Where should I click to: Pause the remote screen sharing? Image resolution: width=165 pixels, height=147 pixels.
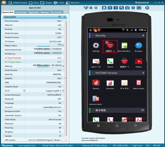(147, 8)
